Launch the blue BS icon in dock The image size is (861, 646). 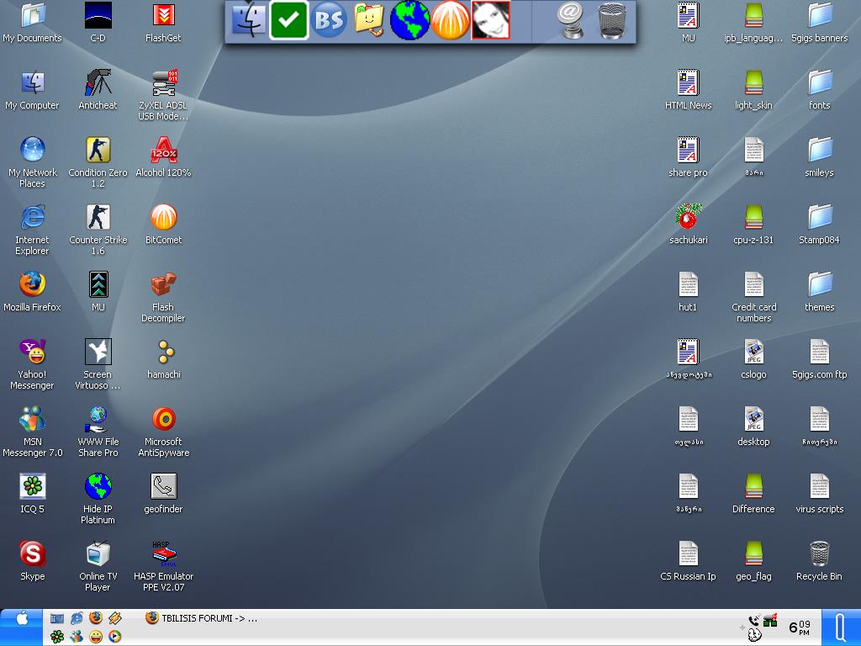point(329,20)
